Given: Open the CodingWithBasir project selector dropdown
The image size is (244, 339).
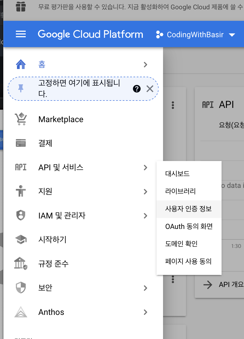Looking at the screenshot, I should coord(195,35).
